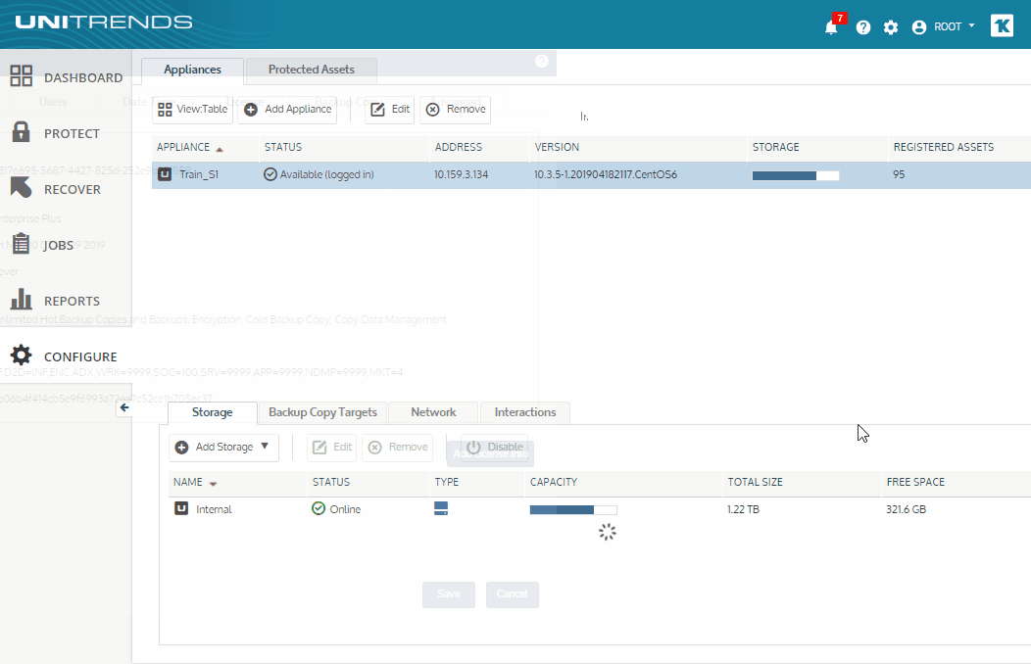Viewport: 1031px width, 664px height.
Task: Open the settings gear in header
Action: tap(890, 26)
